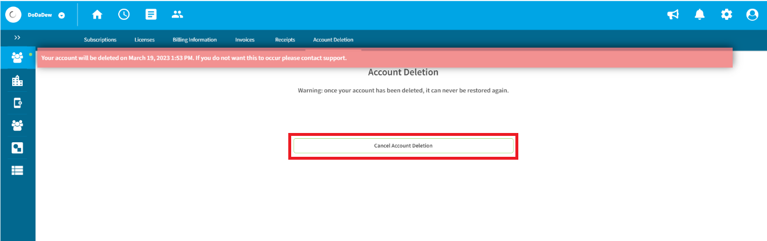The width and height of the screenshot is (767, 241).
Task: Expand the sidebar with double chevron
Action: tap(17, 38)
